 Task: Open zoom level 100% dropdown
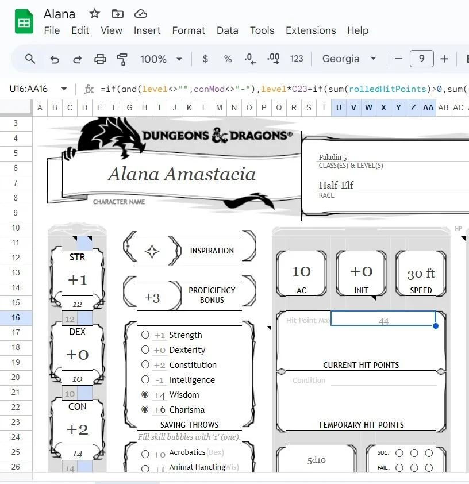[161, 59]
